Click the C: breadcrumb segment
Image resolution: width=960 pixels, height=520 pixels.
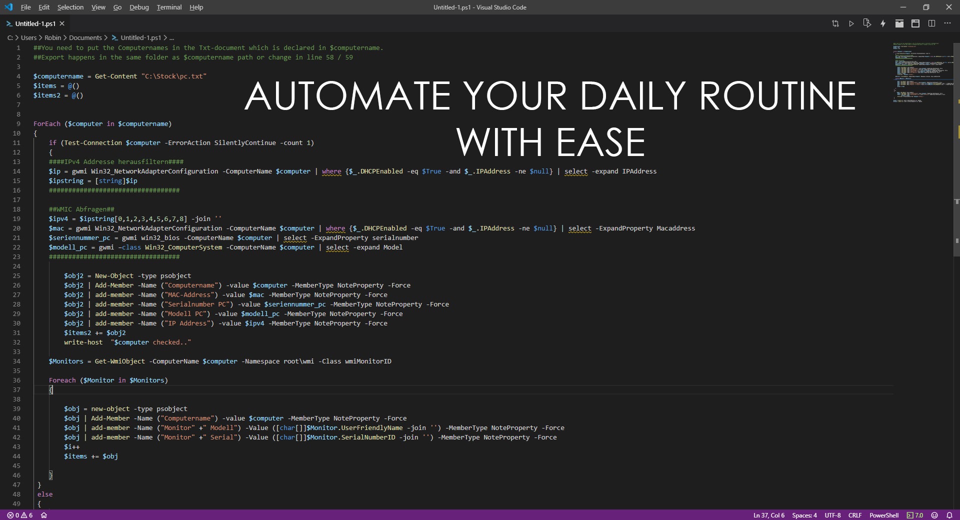coord(10,37)
